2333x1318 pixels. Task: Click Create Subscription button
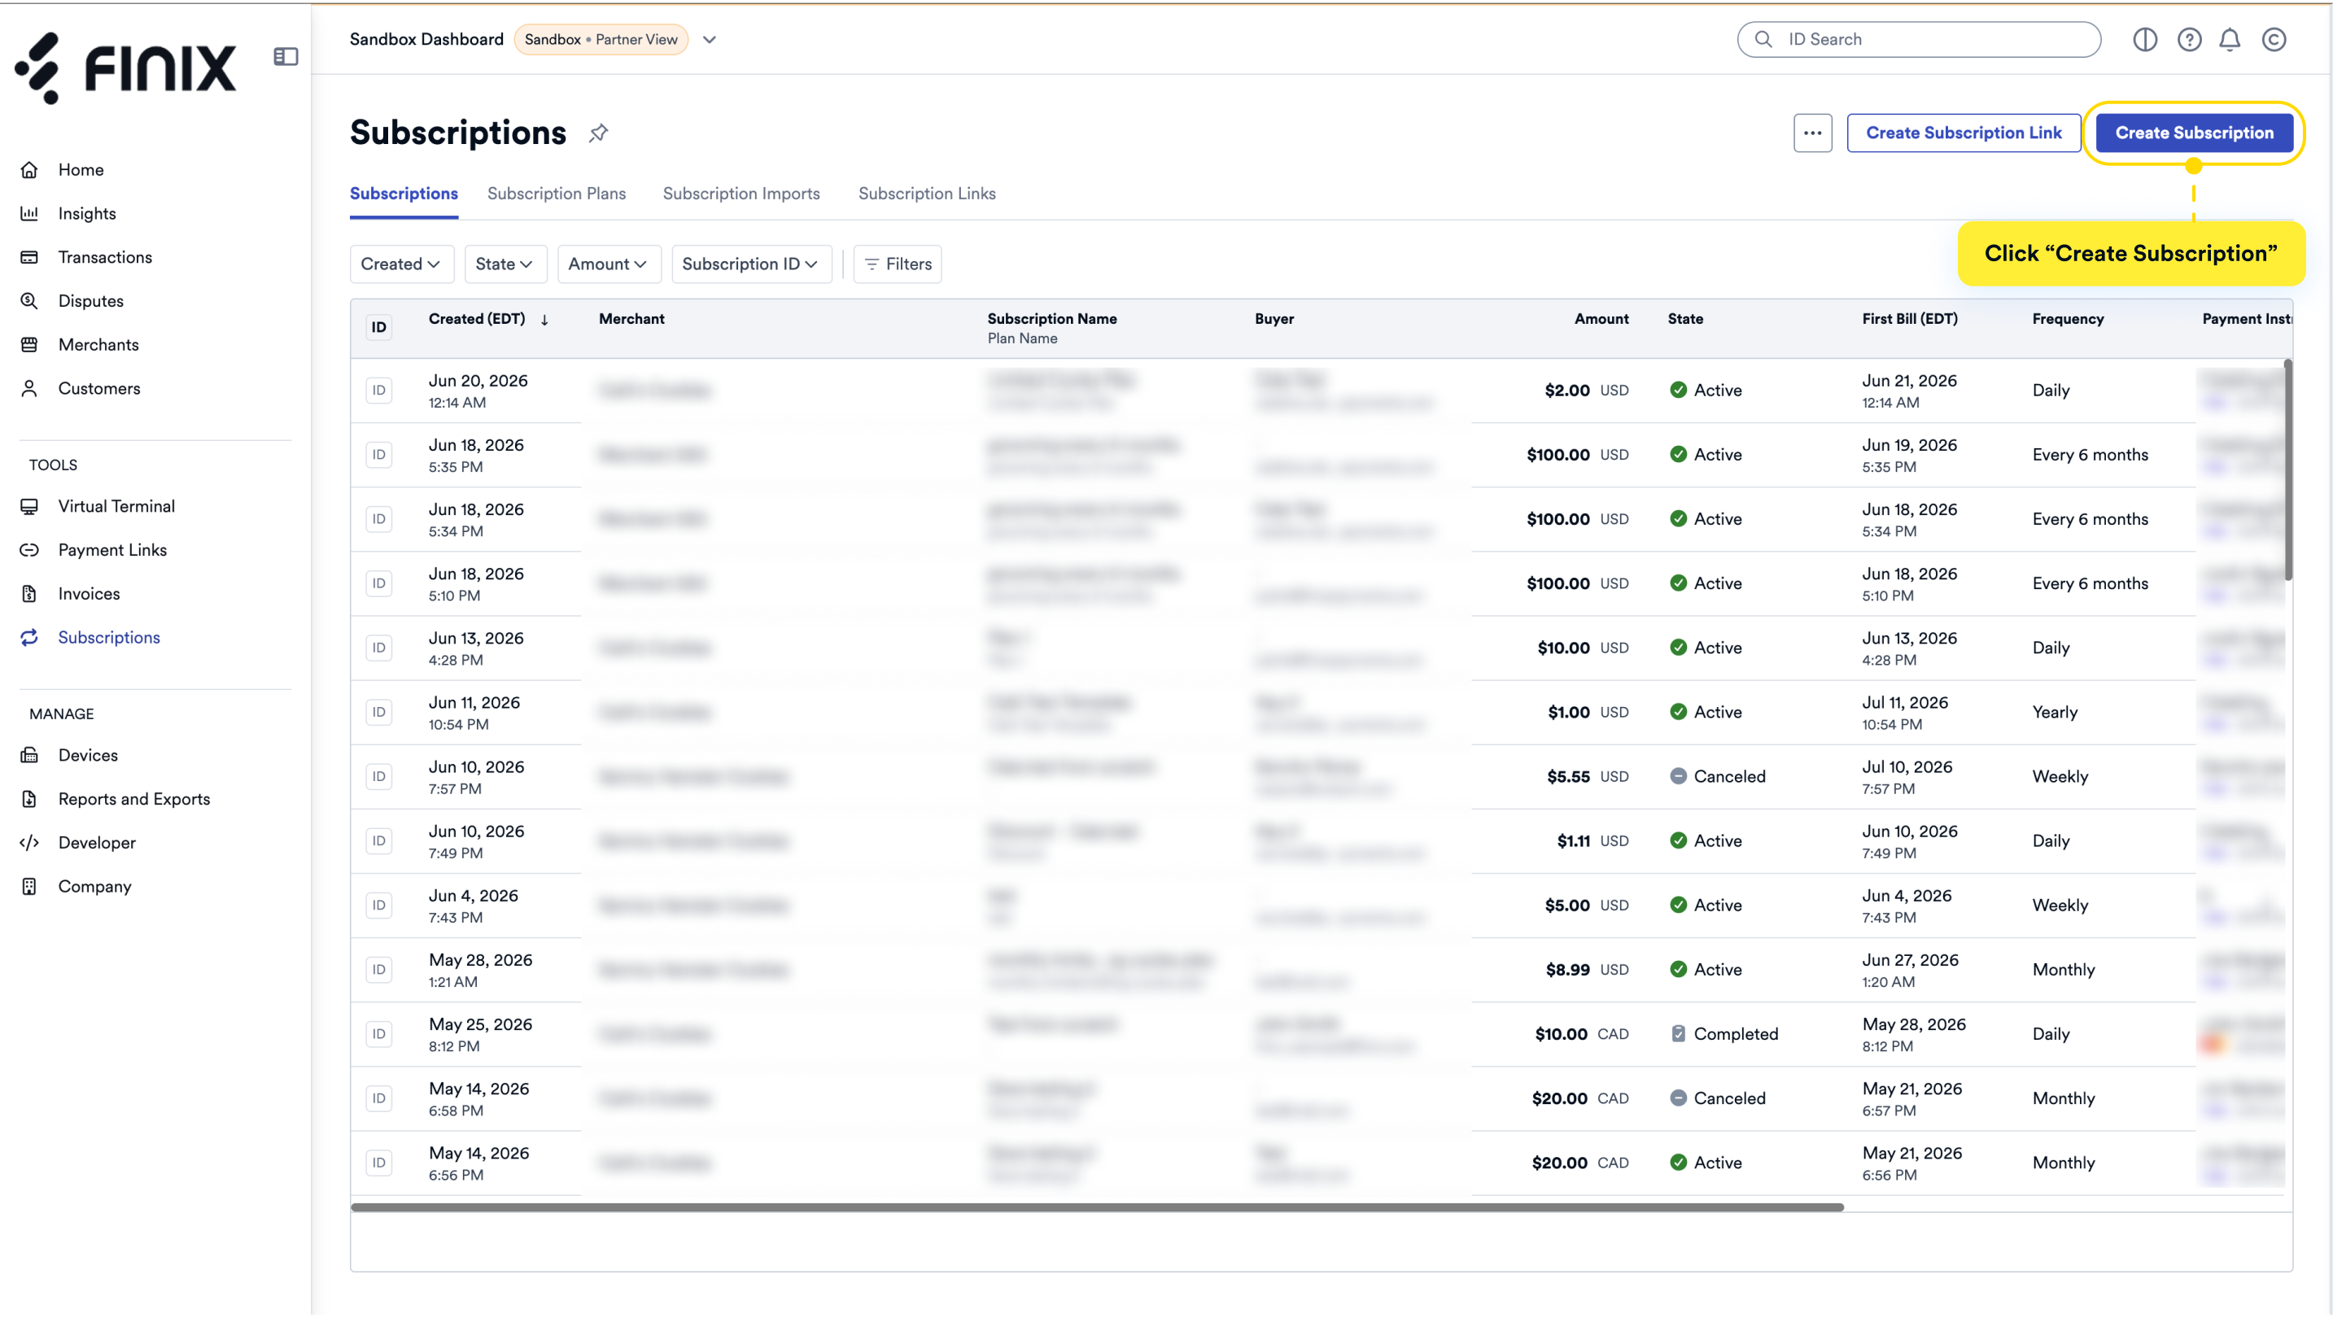pyautogui.click(x=2194, y=133)
